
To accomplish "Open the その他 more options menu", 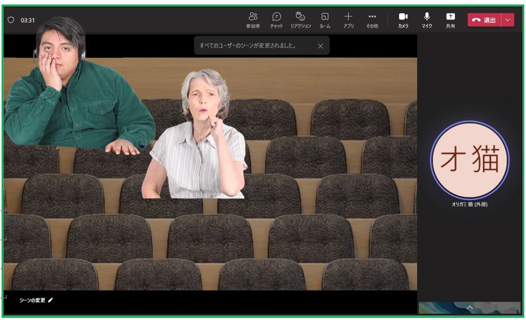I will point(372,20).
